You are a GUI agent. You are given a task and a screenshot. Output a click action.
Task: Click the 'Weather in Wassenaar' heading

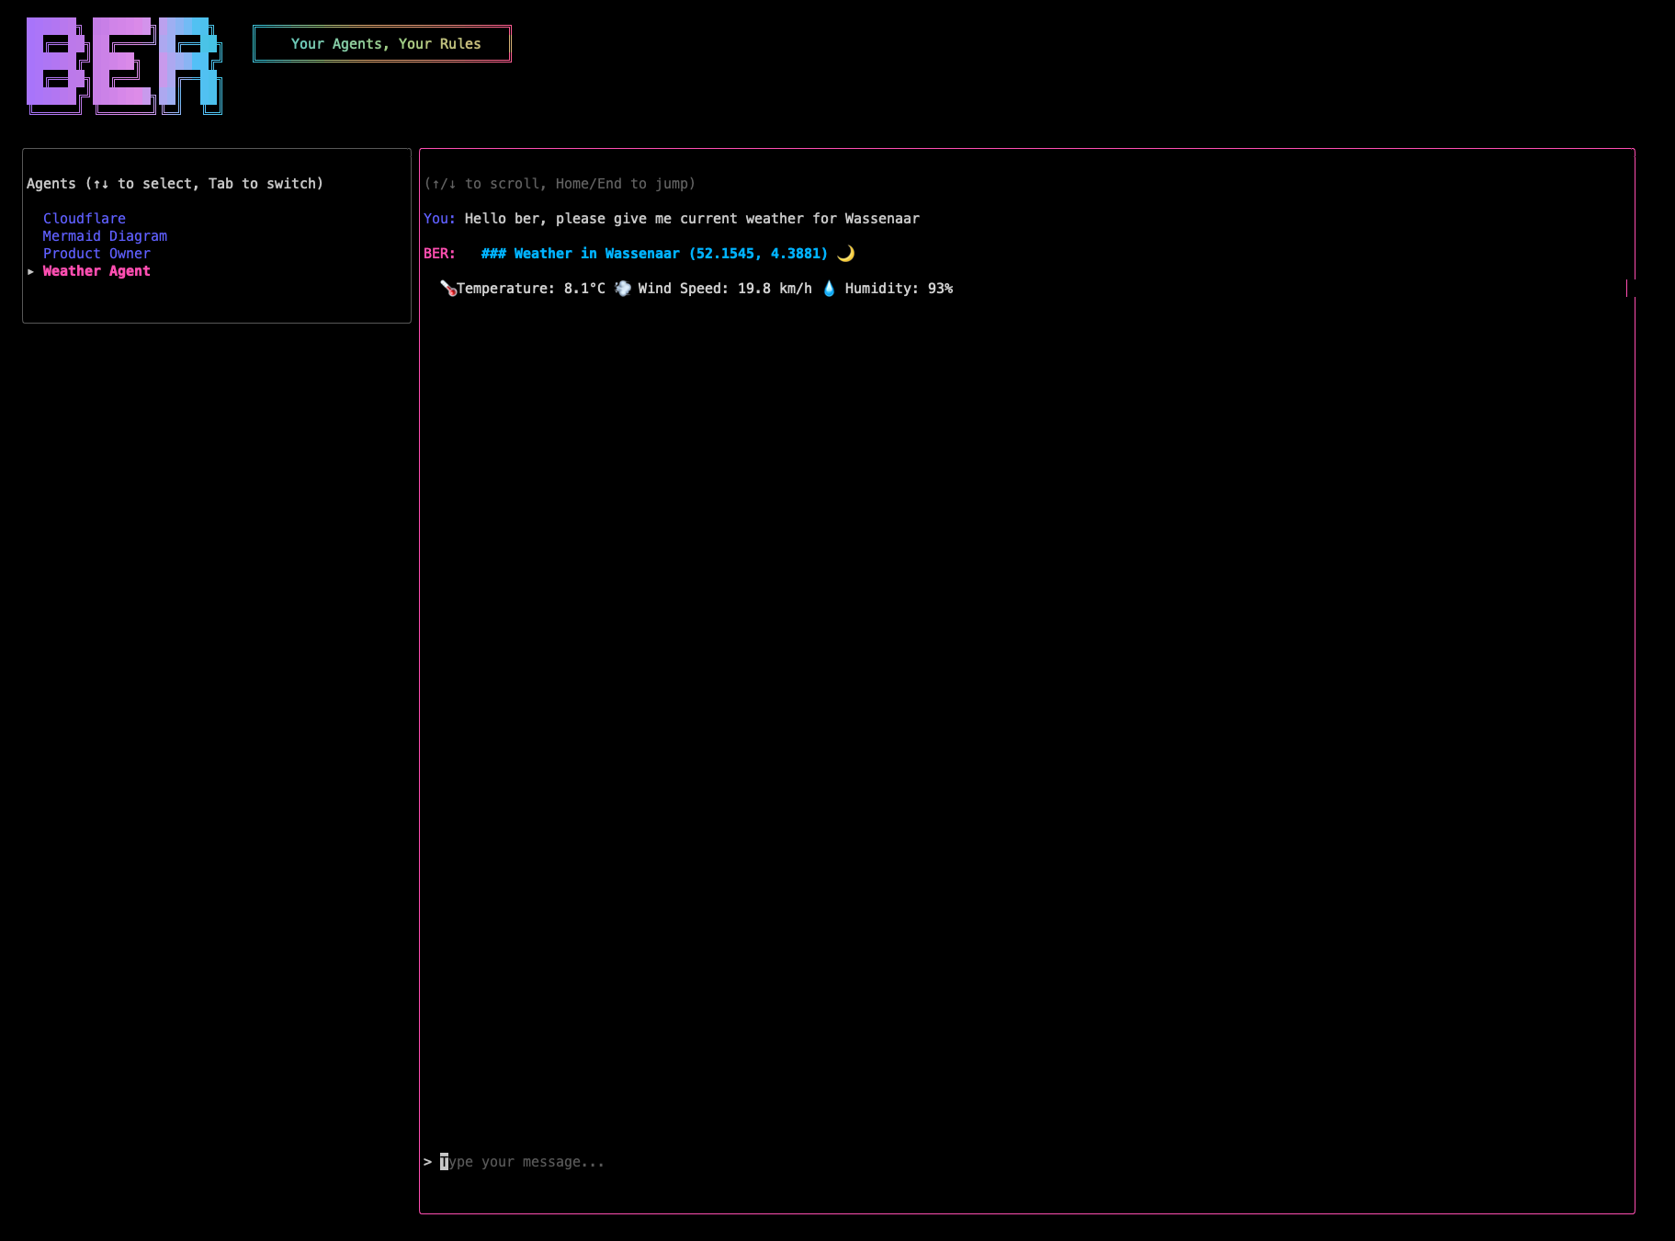654,254
